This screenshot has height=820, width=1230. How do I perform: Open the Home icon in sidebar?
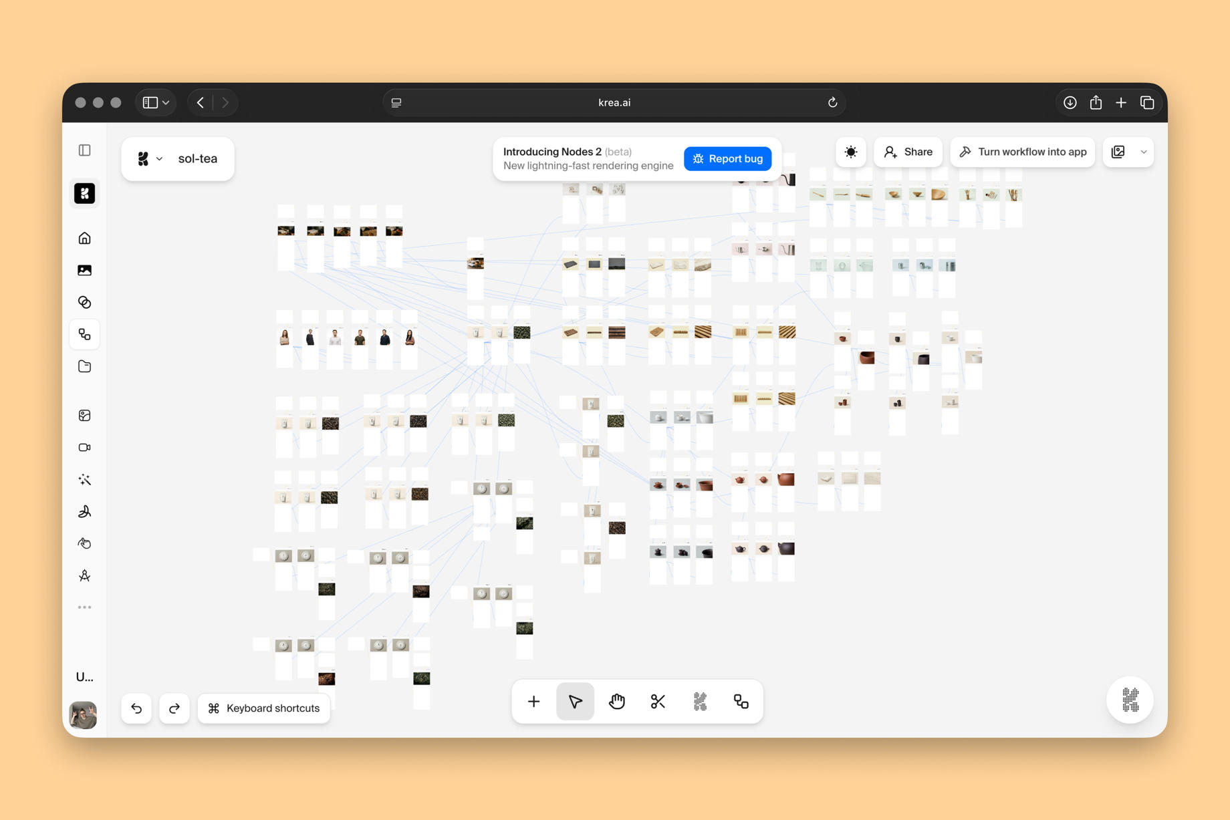point(84,238)
